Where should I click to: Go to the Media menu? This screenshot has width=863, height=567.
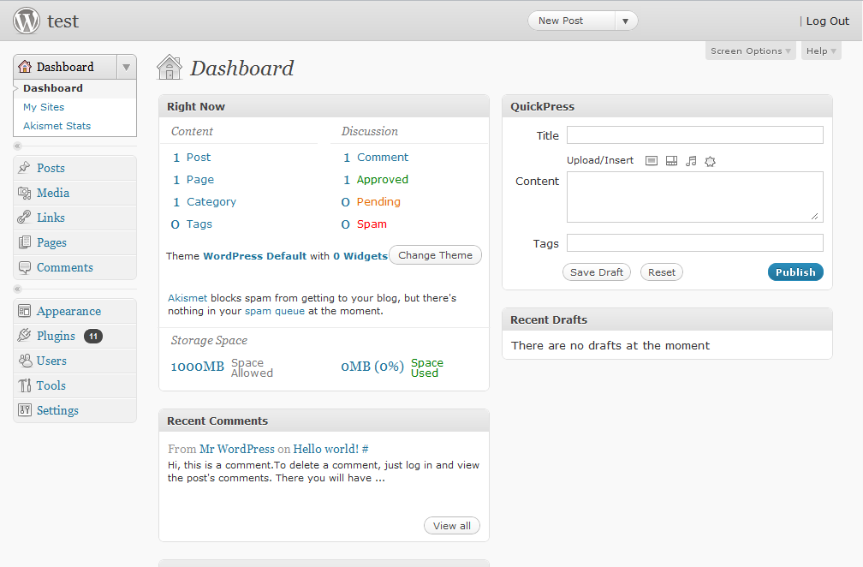[53, 193]
